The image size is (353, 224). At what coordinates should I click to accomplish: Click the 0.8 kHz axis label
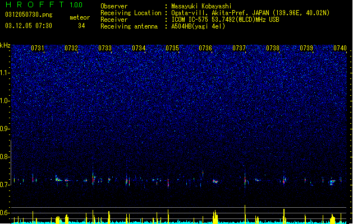5,157
